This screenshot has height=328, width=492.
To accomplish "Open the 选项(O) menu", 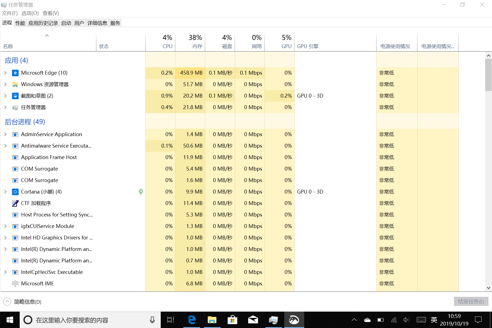I will click(30, 13).
